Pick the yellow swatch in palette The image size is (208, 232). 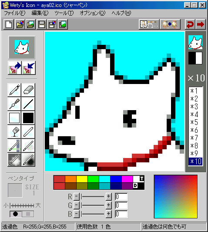82,179
